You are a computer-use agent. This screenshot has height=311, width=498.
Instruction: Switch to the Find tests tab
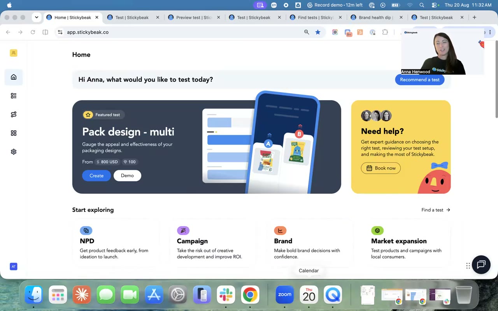point(316,17)
